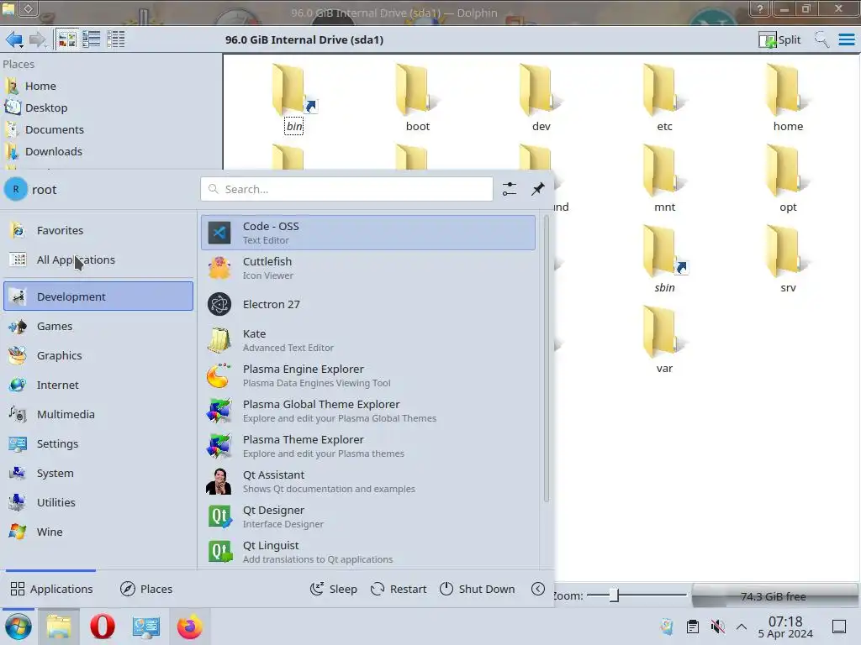Select the sbin folder
Image resolution: width=861 pixels, height=645 pixels.
tap(664, 260)
